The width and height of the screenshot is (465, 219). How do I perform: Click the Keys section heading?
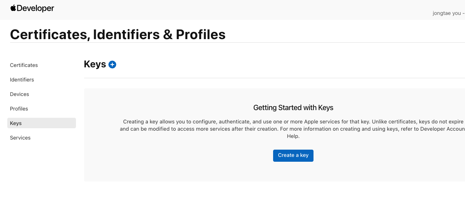pyautogui.click(x=95, y=64)
